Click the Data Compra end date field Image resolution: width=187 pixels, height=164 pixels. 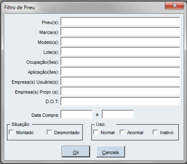[x=118, y=114]
